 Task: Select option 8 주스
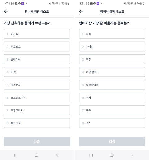(x=112, y=123)
